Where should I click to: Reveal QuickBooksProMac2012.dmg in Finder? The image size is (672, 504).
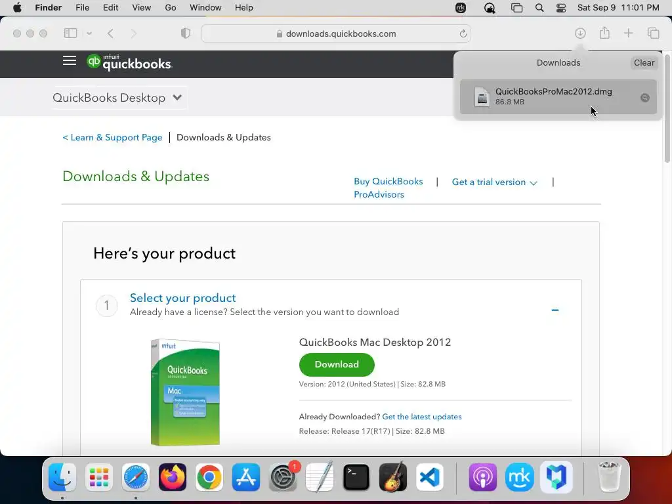(x=644, y=98)
